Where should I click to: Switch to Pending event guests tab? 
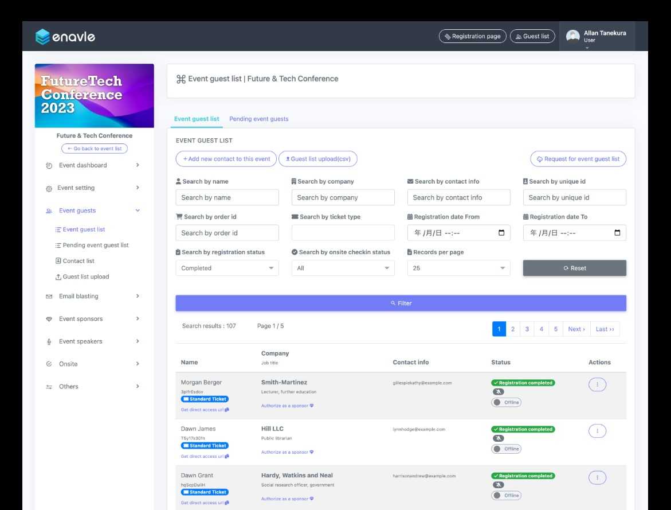[x=258, y=119]
